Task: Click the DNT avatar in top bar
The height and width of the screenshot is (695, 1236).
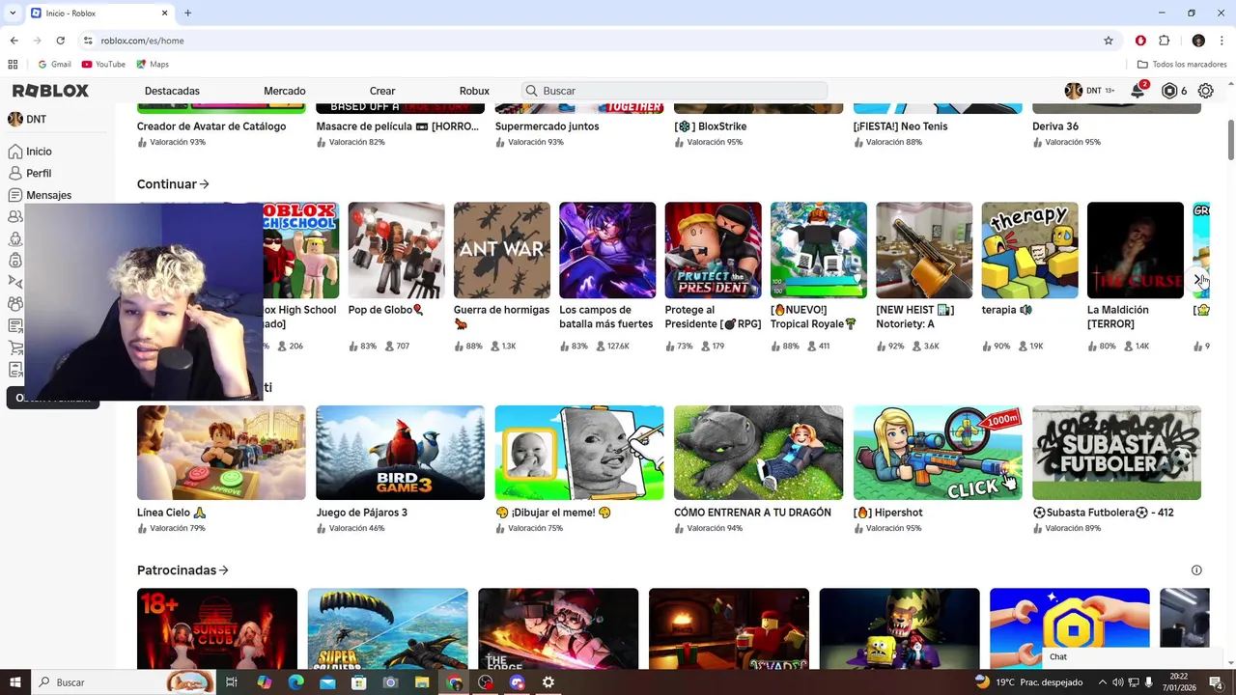Action: click(x=1073, y=91)
